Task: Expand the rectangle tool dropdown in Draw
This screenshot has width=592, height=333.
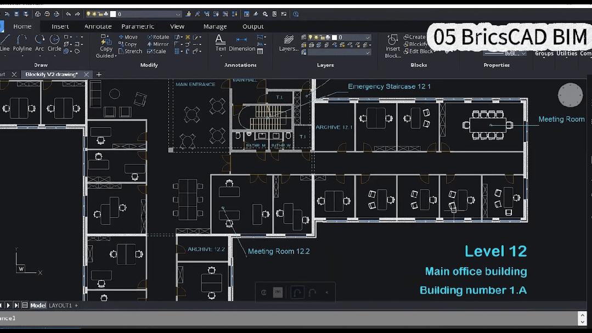Action: coord(71,37)
